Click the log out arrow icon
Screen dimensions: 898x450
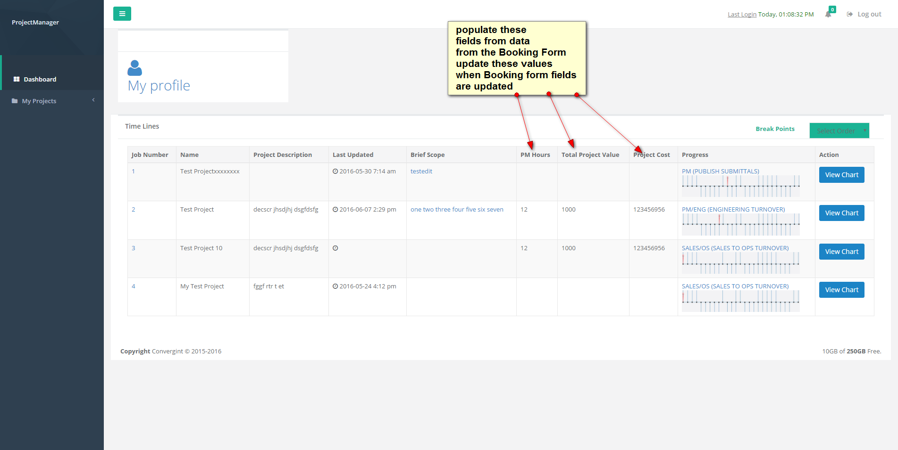coord(850,14)
